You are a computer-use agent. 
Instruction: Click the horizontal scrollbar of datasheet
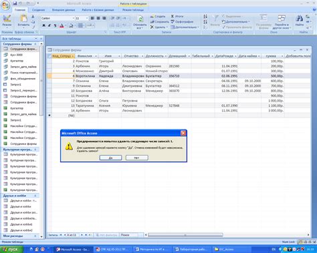point(185,235)
